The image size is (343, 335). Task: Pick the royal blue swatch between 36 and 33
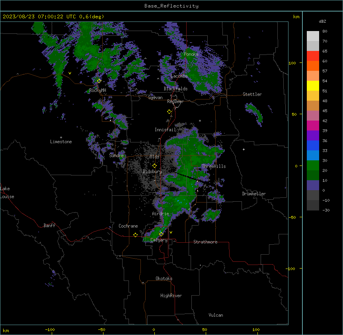(313, 145)
